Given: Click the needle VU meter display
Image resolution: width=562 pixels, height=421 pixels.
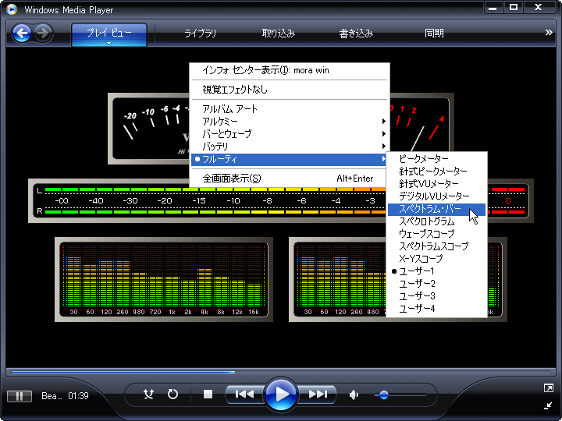Looking at the screenshot, I should (149, 129).
